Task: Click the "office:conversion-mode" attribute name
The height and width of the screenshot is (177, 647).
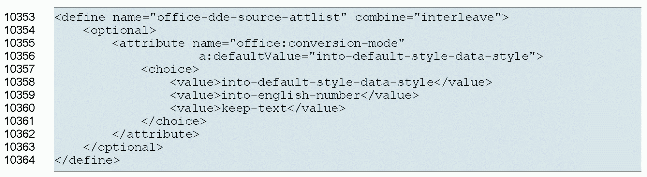Action: click(x=317, y=43)
